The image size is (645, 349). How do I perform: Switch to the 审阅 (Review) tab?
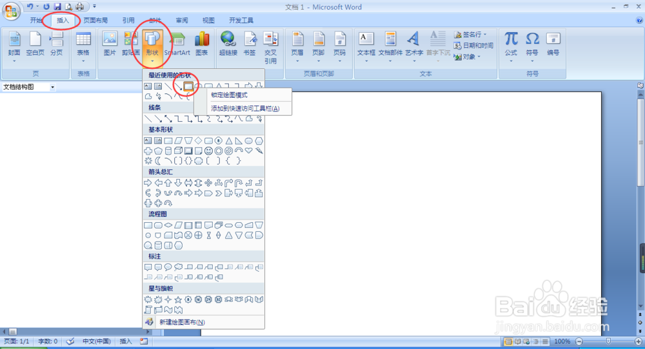[x=182, y=20]
